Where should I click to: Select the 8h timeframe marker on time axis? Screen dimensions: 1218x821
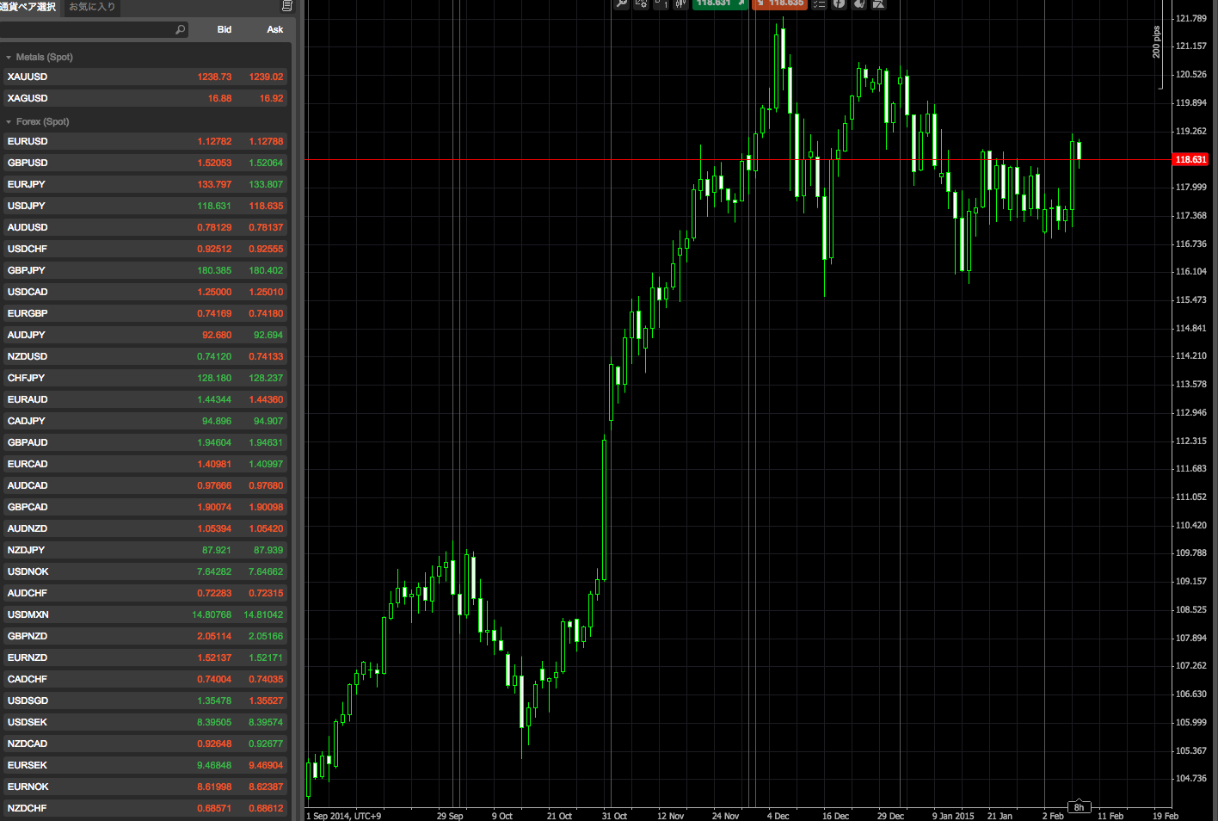coord(1079,807)
